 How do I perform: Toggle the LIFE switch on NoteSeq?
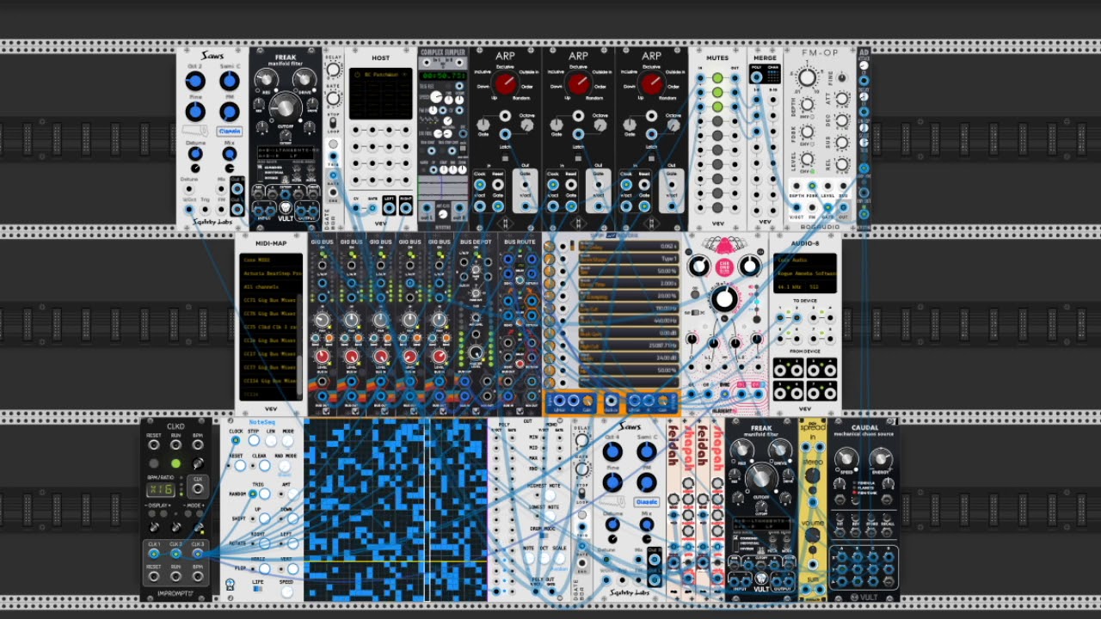point(258,588)
